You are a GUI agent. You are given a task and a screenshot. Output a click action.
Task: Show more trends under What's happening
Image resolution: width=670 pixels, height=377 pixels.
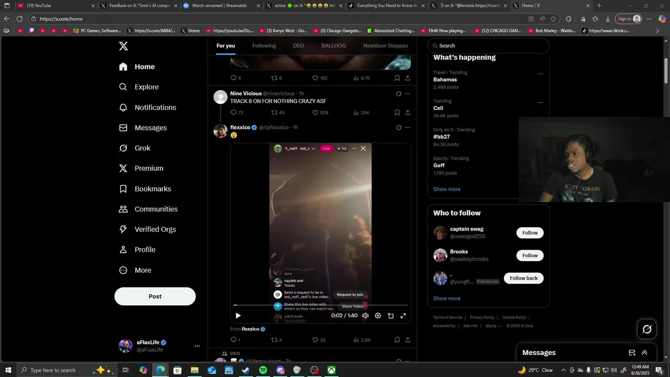pos(446,189)
